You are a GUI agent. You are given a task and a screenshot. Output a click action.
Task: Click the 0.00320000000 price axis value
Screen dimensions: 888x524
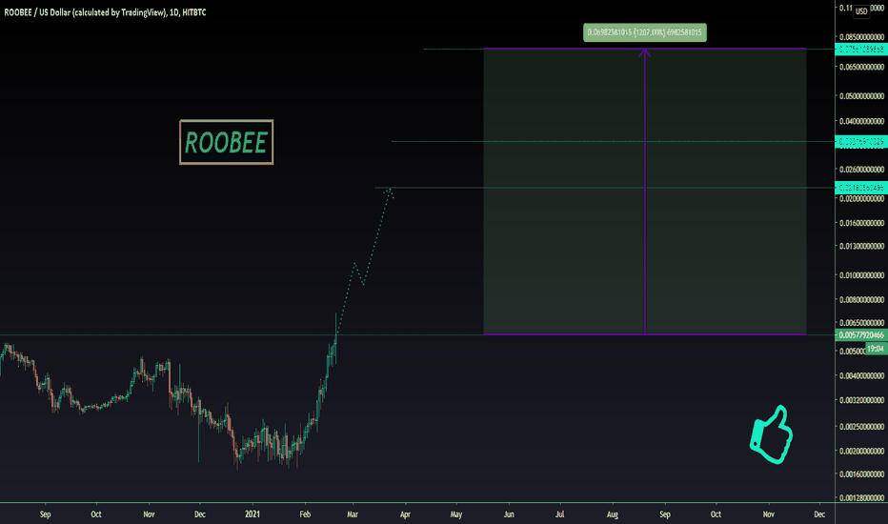coord(861,400)
